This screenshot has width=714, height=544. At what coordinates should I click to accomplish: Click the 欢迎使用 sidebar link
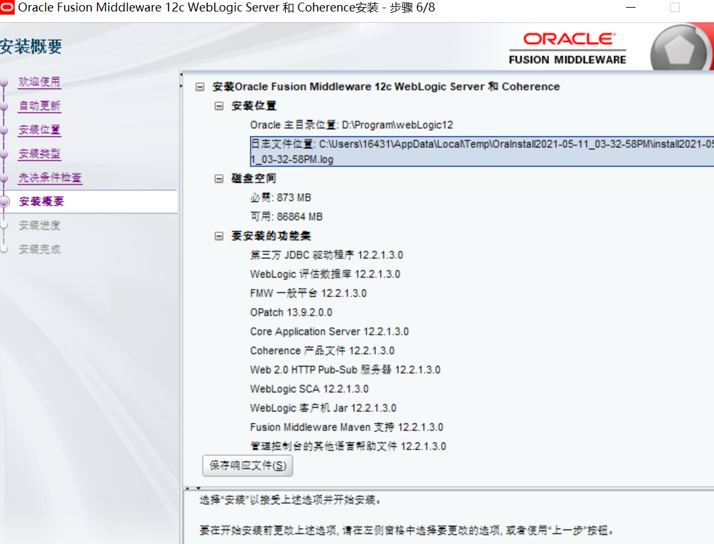tap(38, 82)
